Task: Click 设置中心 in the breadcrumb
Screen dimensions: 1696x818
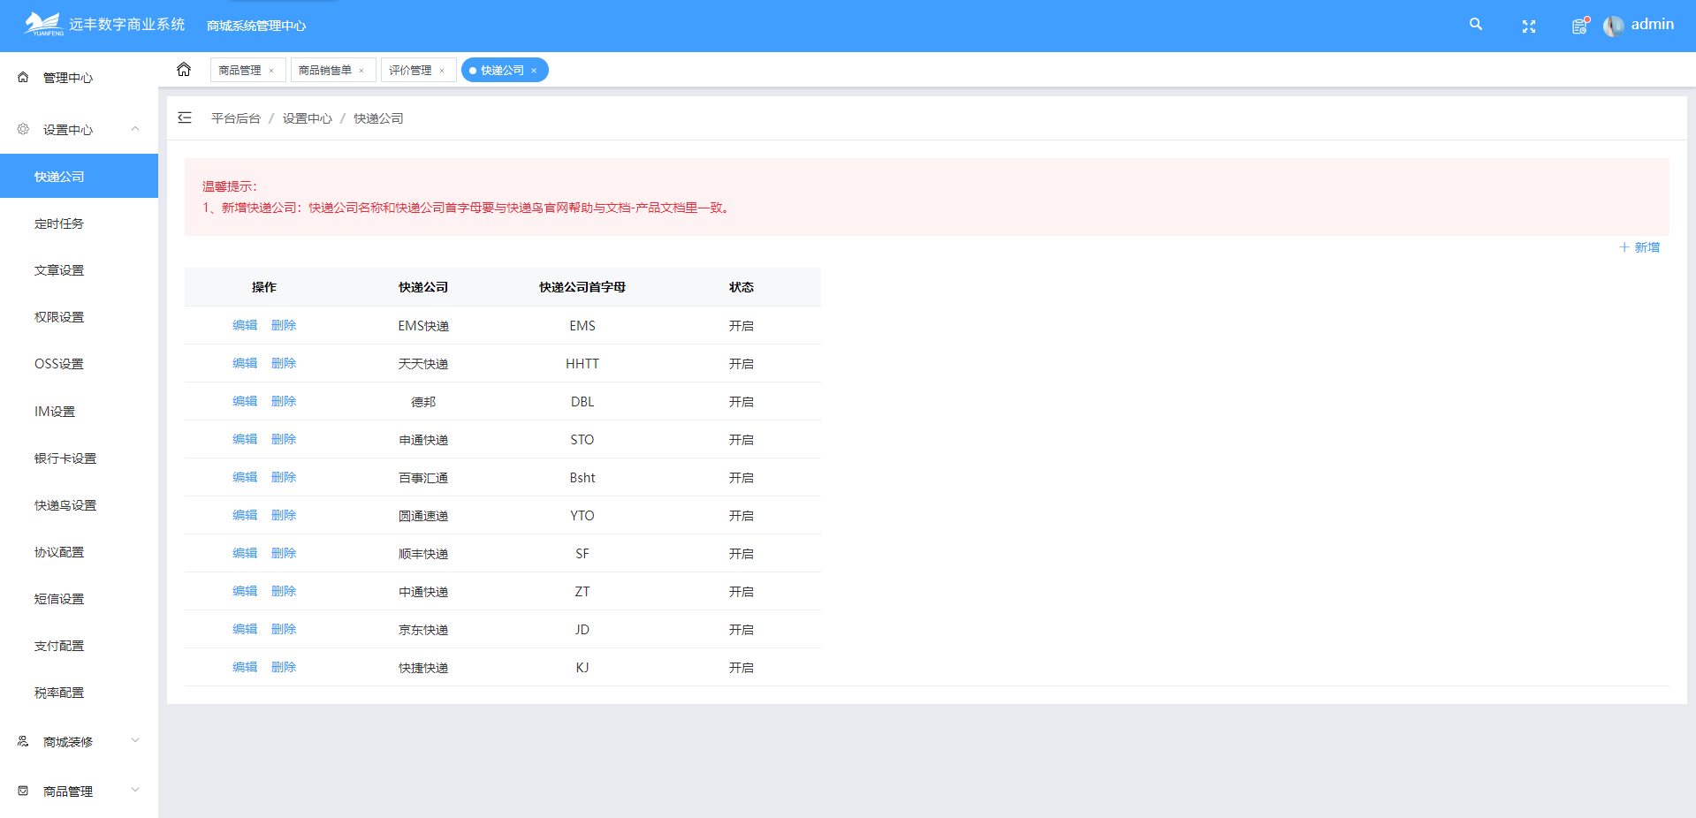Action: click(x=308, y=118)
